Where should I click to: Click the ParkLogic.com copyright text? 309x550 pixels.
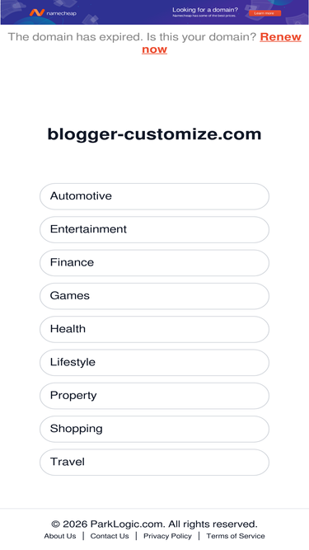point(155,524)
